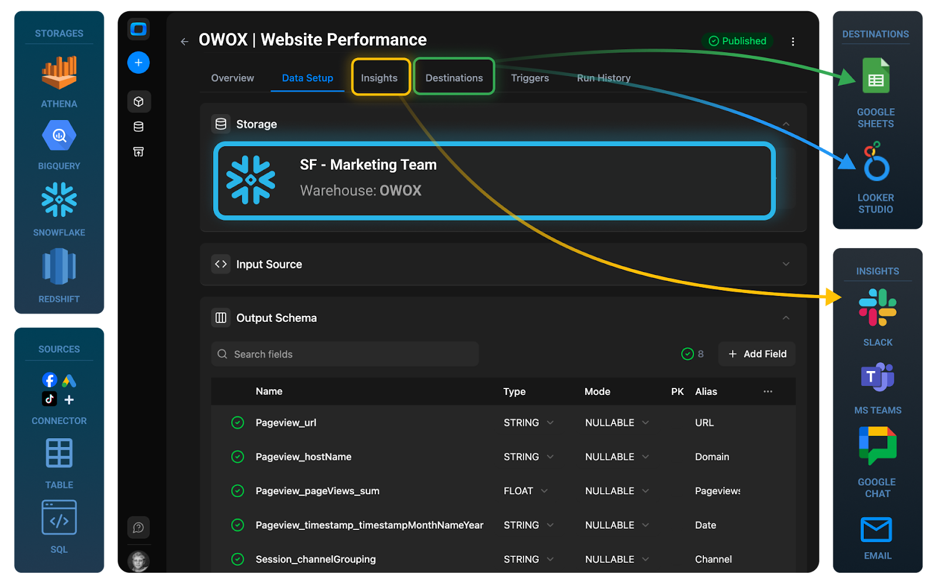Toggle the check on Session_channelGrouping field
The height and width of the screenshot is (585, 937).
pyautogui.click(x=238, y=559)
